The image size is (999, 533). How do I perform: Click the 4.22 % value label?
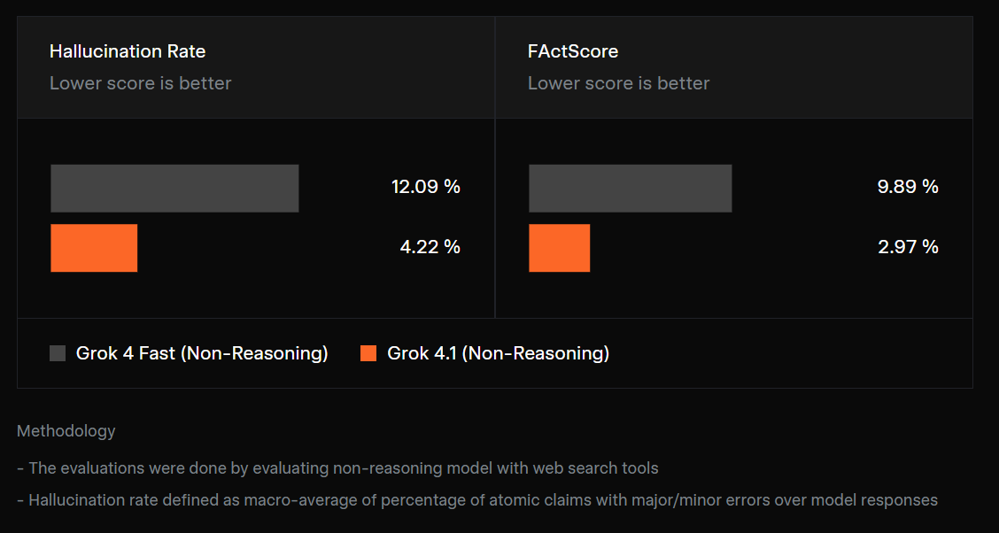pyautogui.click(x=430, y=247)
